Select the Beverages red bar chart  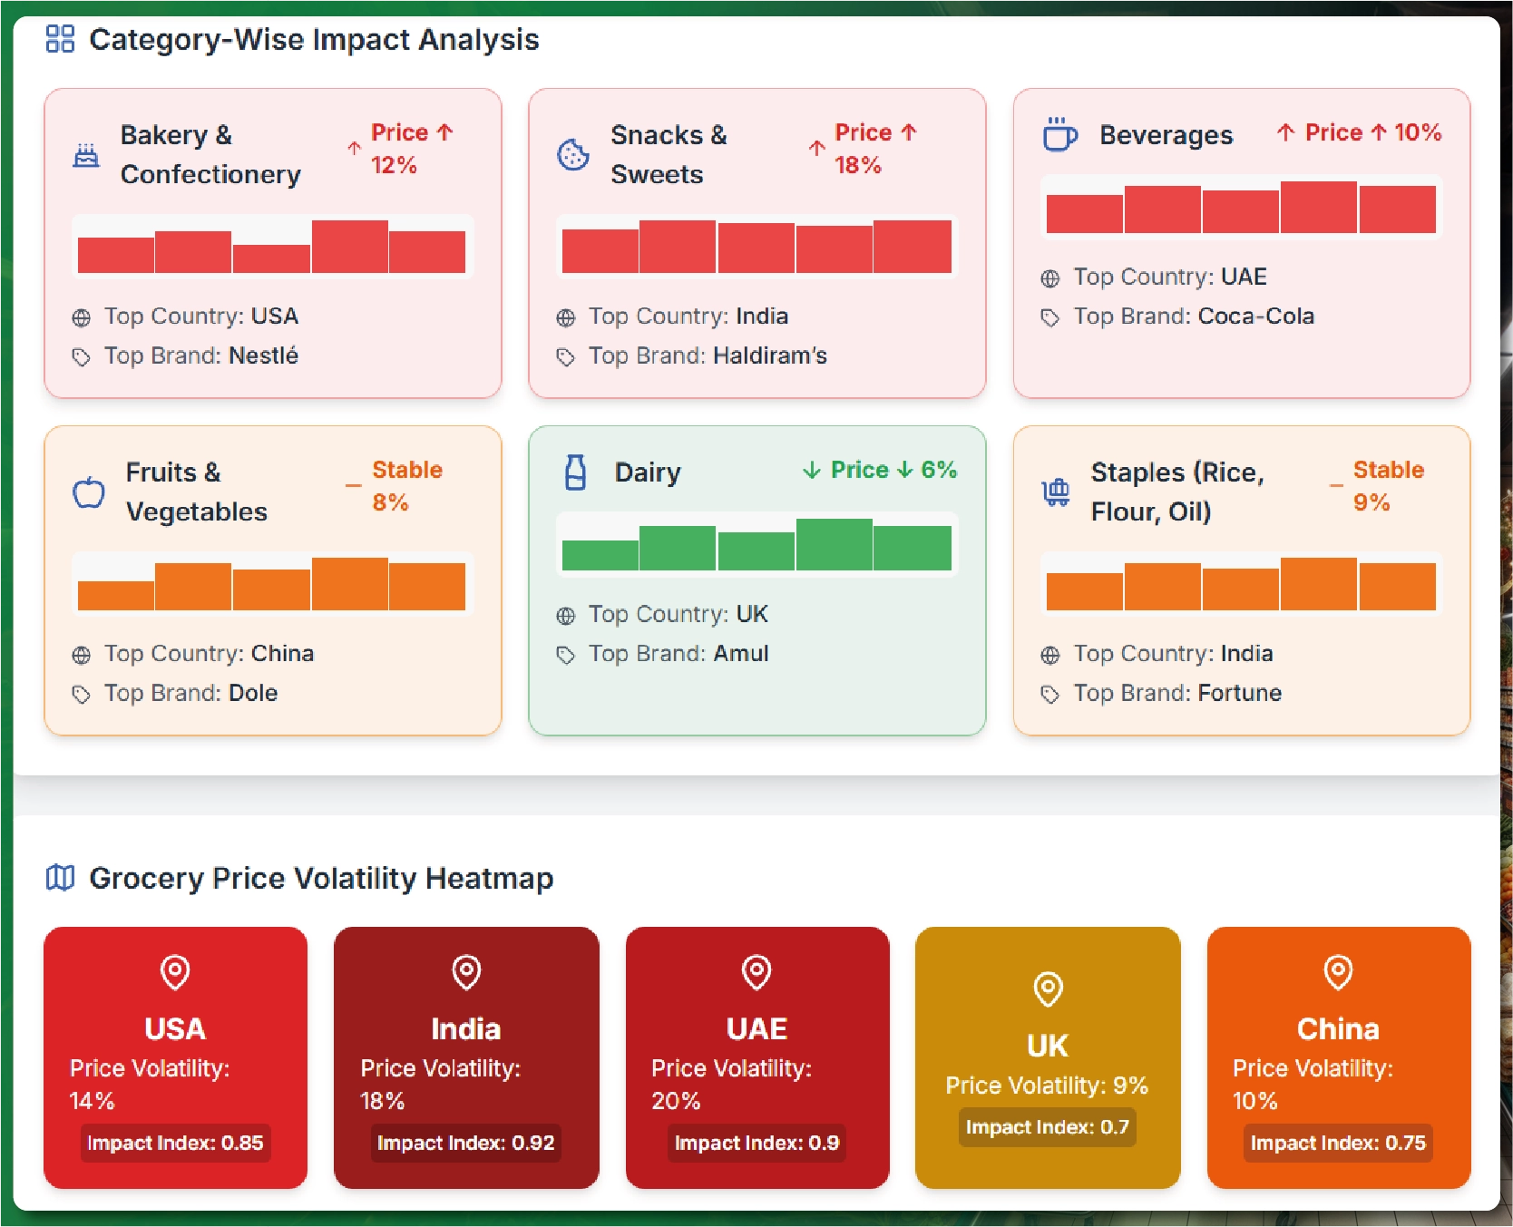tap(1241, 208)
